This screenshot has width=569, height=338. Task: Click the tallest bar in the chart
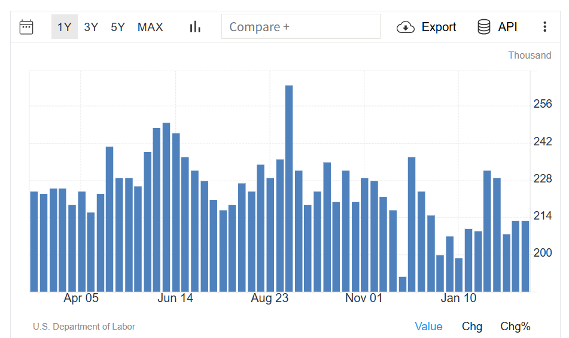289,188
